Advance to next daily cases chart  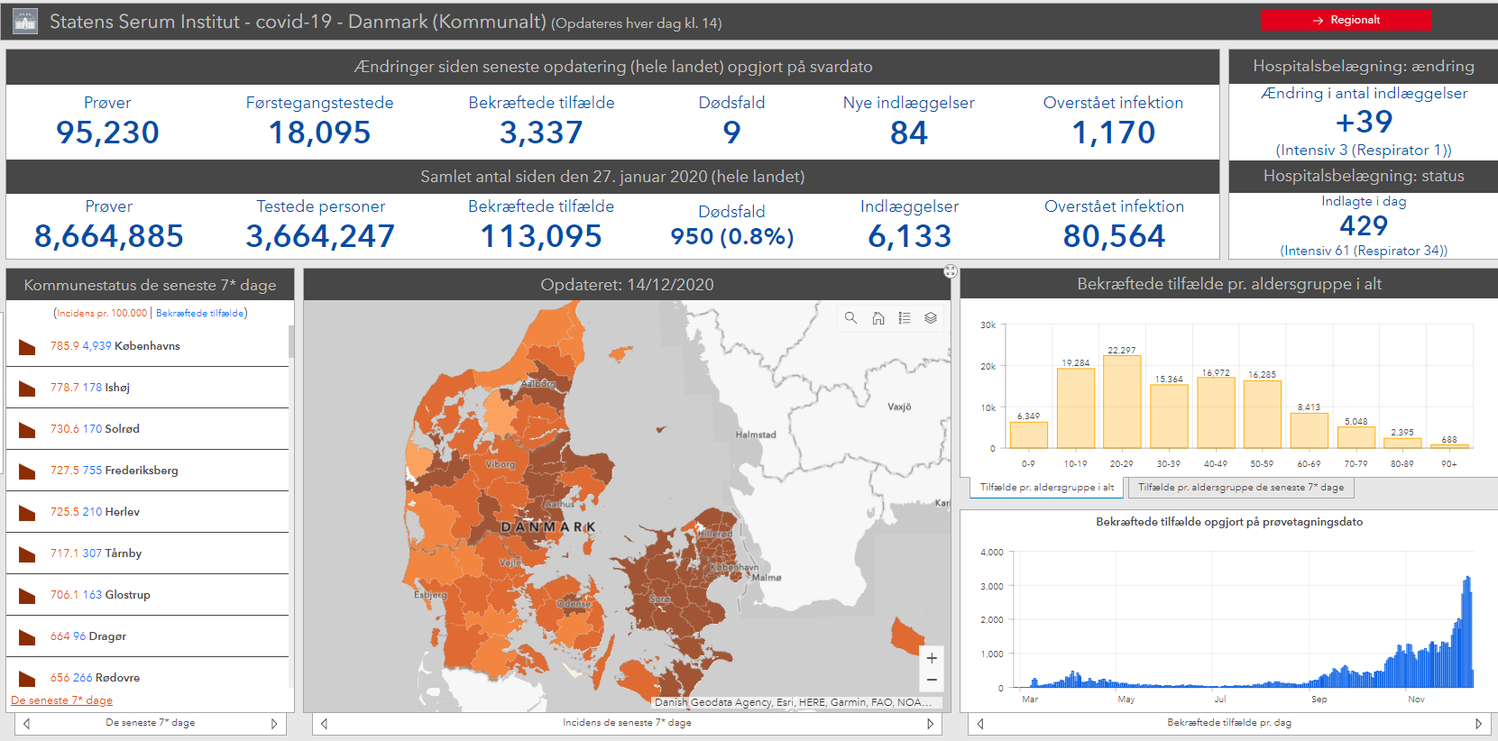[1478, 724]
